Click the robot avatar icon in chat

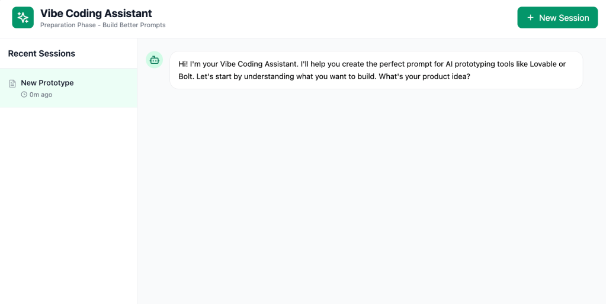click(x=155, y=60)
